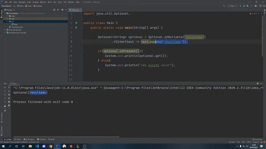
Task: Open the Event Log in status bar
Action: [x=257, y=139]
